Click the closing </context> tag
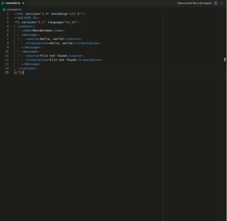Screen dimensions: 227x221 click(x=27, y=68)
